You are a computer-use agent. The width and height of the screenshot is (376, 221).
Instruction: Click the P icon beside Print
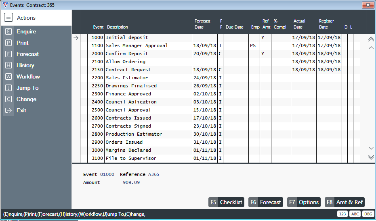click(8, 43)
